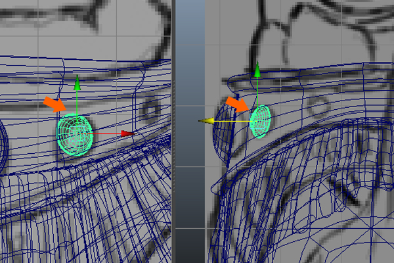Viewport: 394px width, 263px height.
Task: Click yellow Z-axis arrow in right viewport
Action: pos(206,121)
